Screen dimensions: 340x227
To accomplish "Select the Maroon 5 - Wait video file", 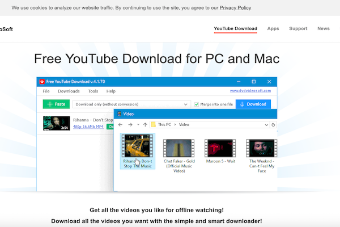I will 220,151.
